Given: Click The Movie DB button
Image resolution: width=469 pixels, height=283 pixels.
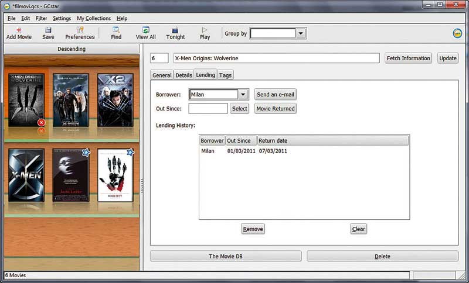Looking at the screenshot, I should [x=226, y=256].
